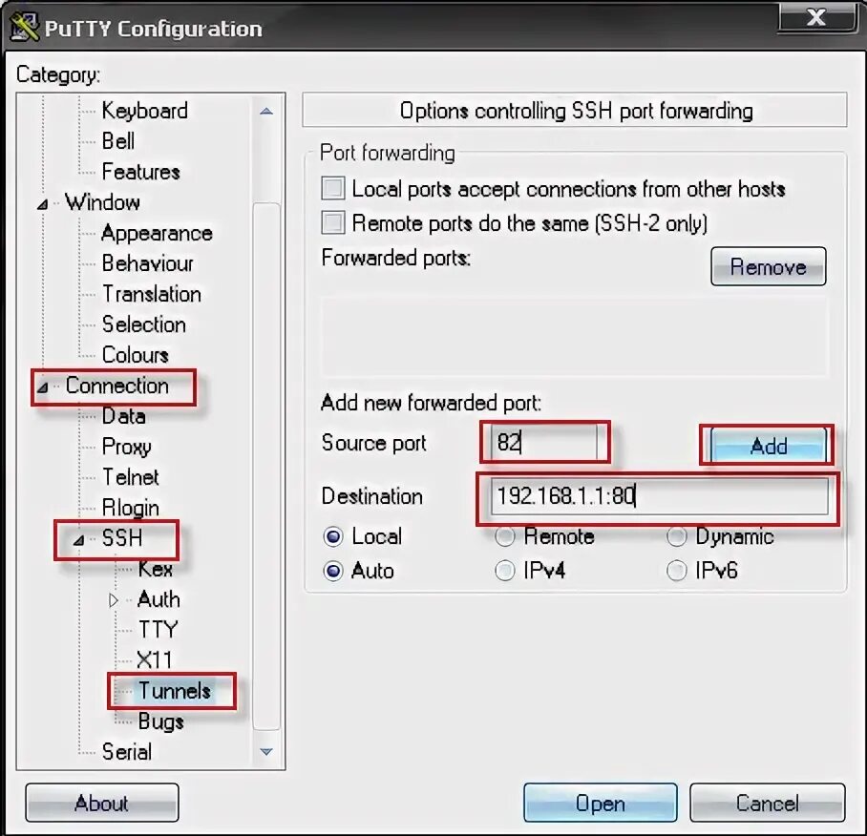
Task: Enable local ports accept connections checkbox
Action: (333, 188)
